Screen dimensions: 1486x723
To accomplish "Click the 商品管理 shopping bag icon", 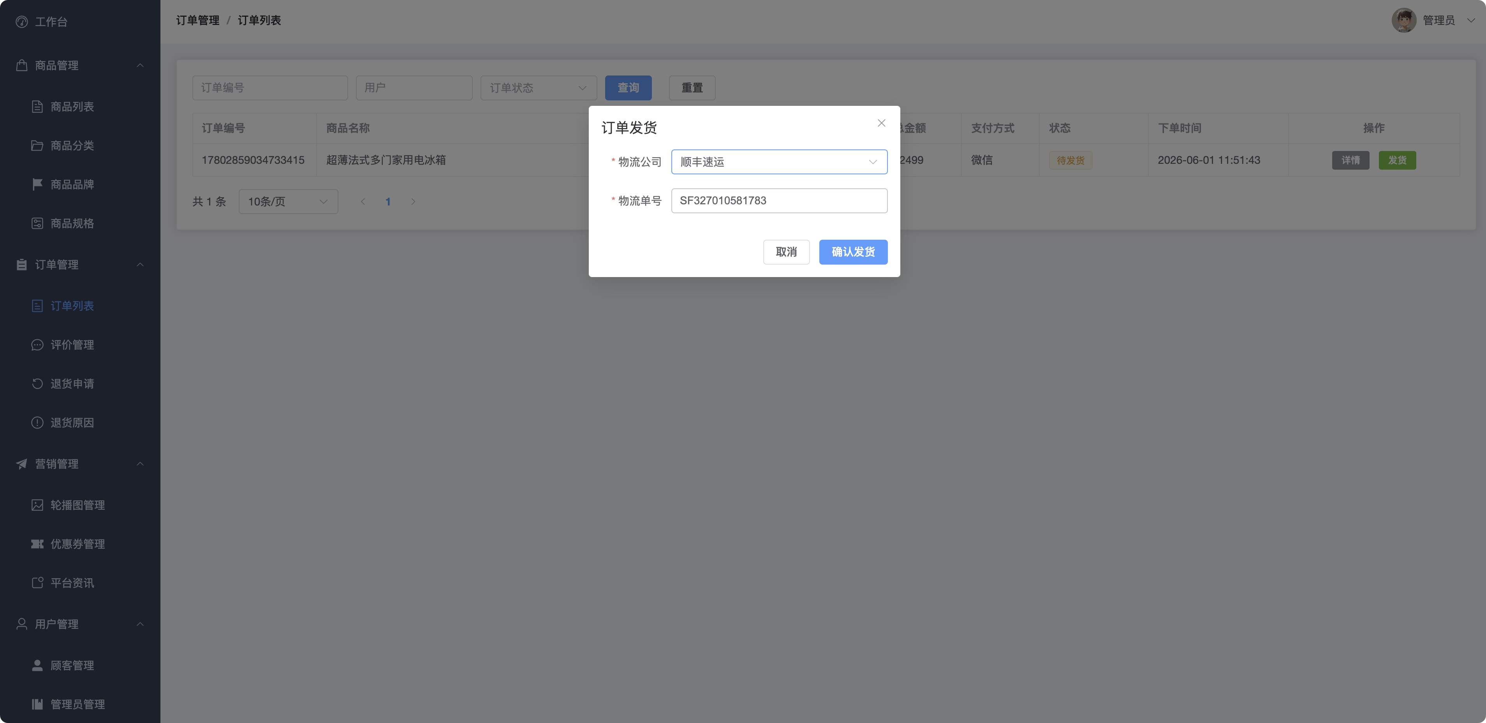I will [22, 65].
